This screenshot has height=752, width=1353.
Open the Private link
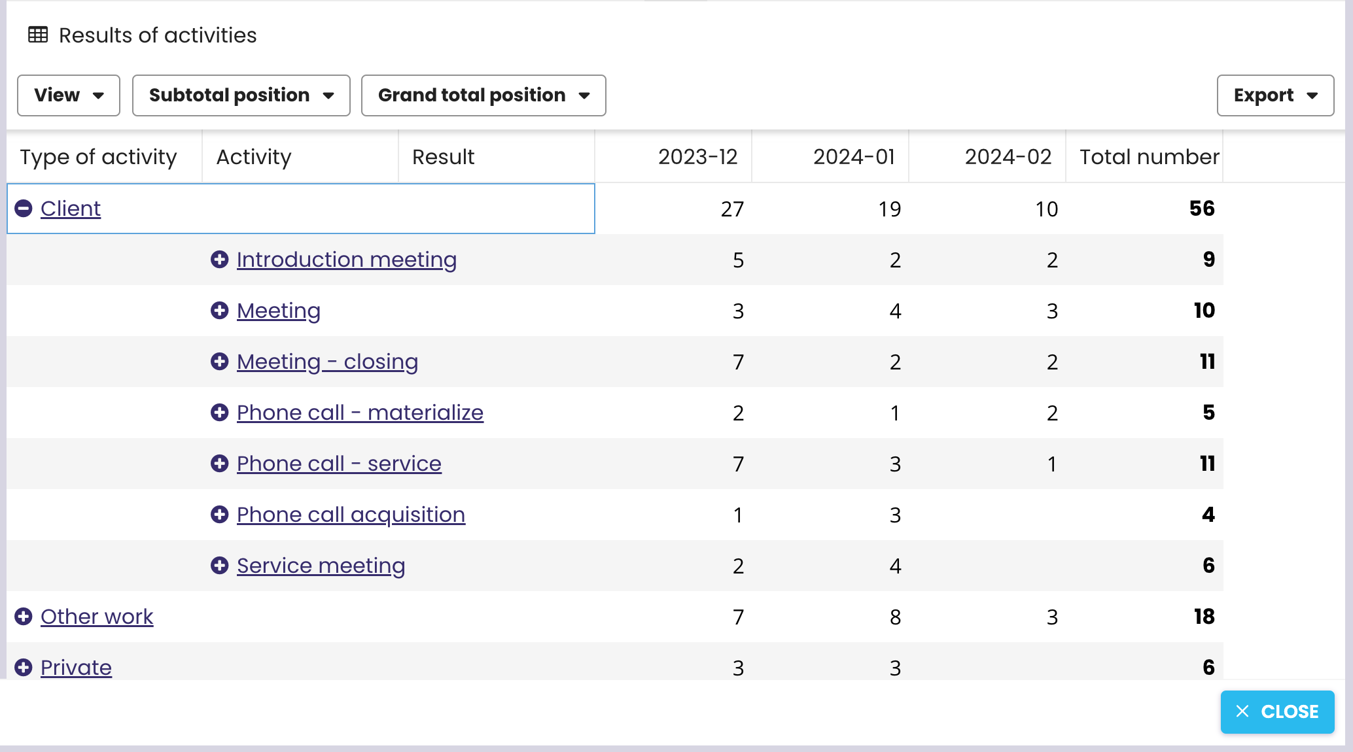(x=76, y=668)
